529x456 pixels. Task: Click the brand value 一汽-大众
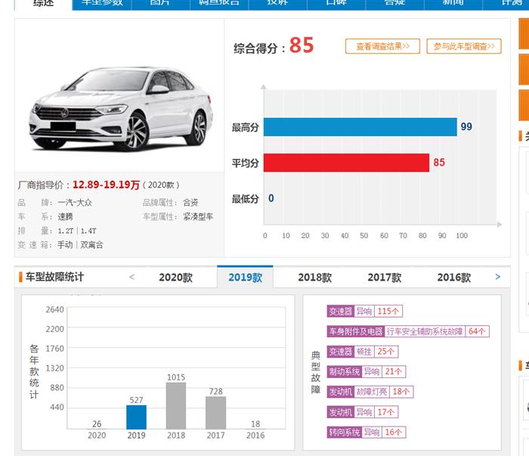coord(75,203)
